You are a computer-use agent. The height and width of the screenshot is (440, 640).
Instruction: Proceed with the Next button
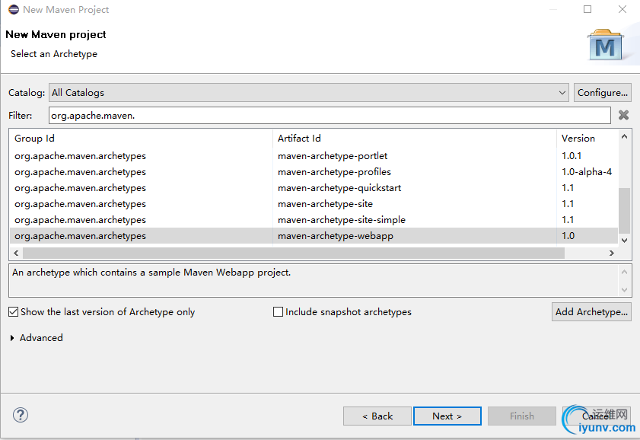(447, 416)
